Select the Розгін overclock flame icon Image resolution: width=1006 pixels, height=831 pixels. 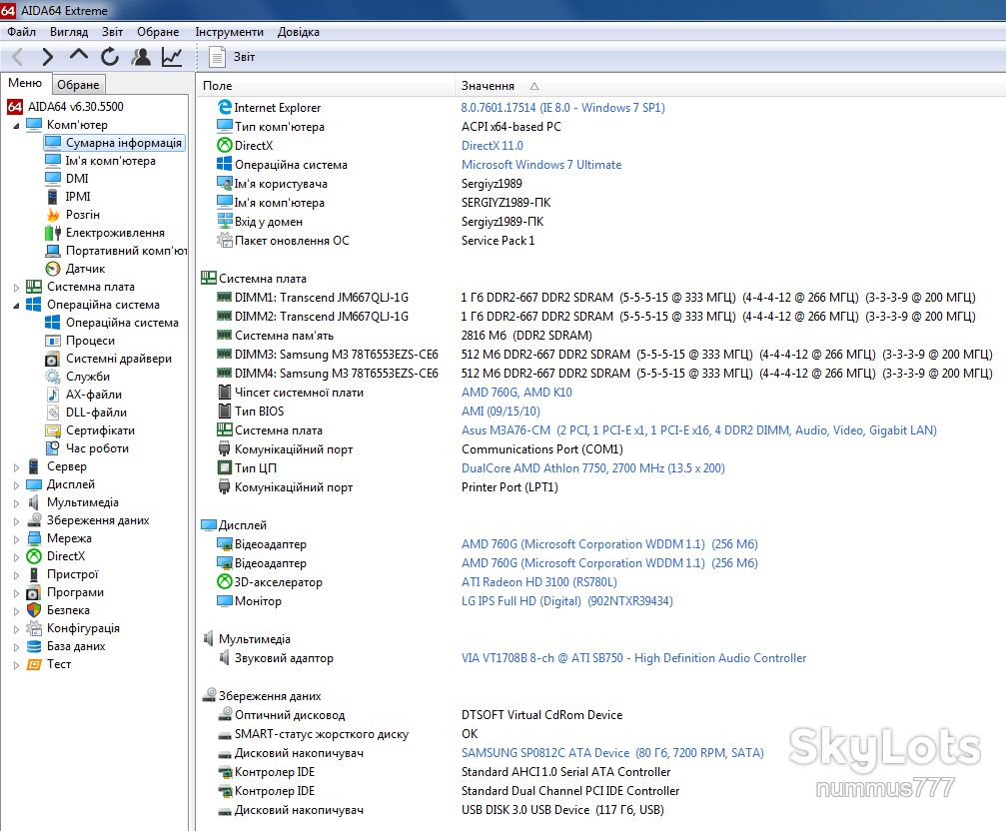click(x=53, y=215)
